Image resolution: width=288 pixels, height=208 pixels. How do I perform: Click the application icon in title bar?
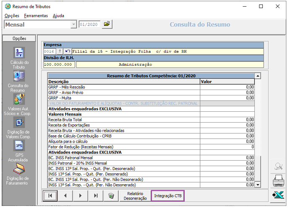[x=8, y=6]
